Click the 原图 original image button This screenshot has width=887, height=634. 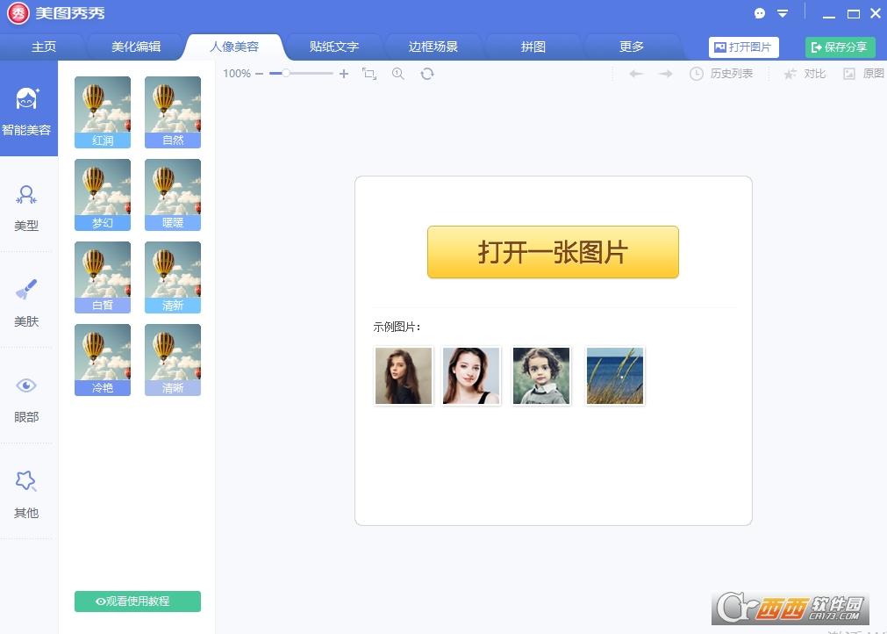[864, 74]
